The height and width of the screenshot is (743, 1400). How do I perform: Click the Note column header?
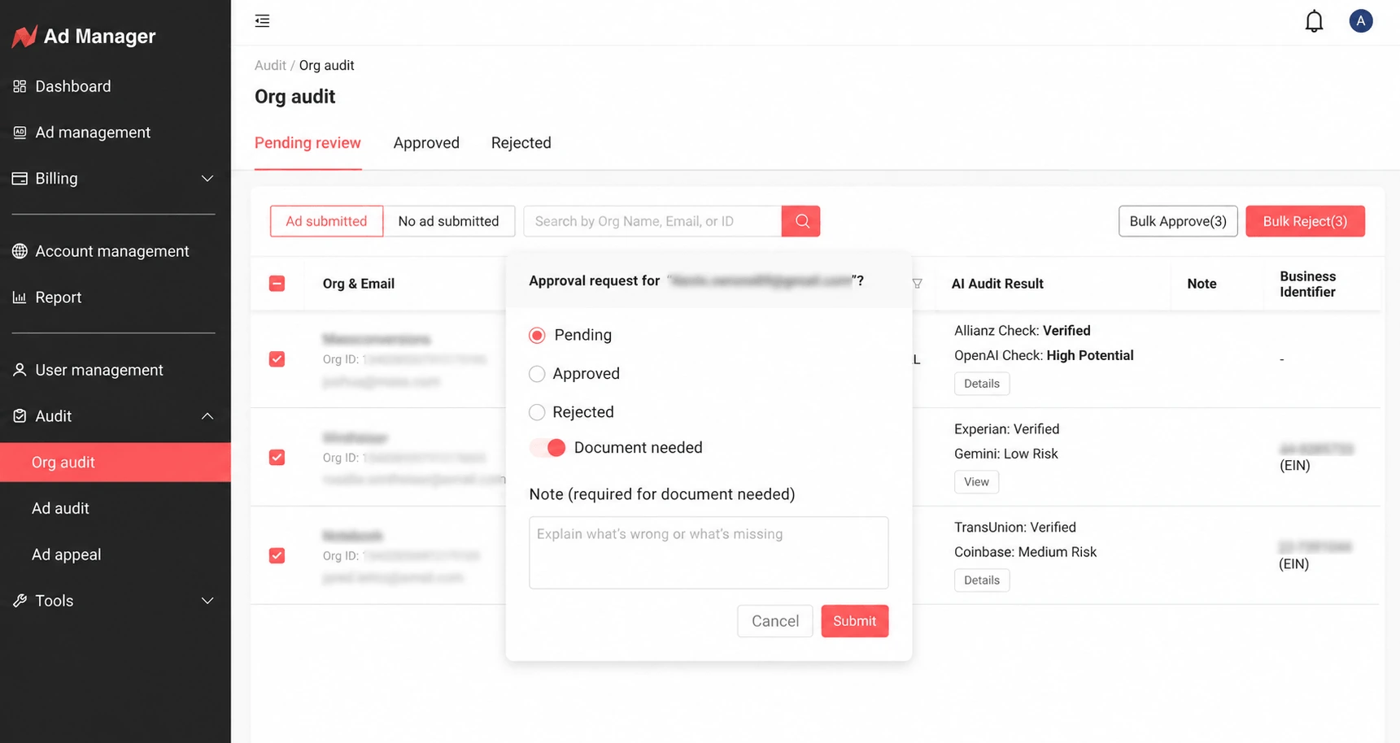1202,284
